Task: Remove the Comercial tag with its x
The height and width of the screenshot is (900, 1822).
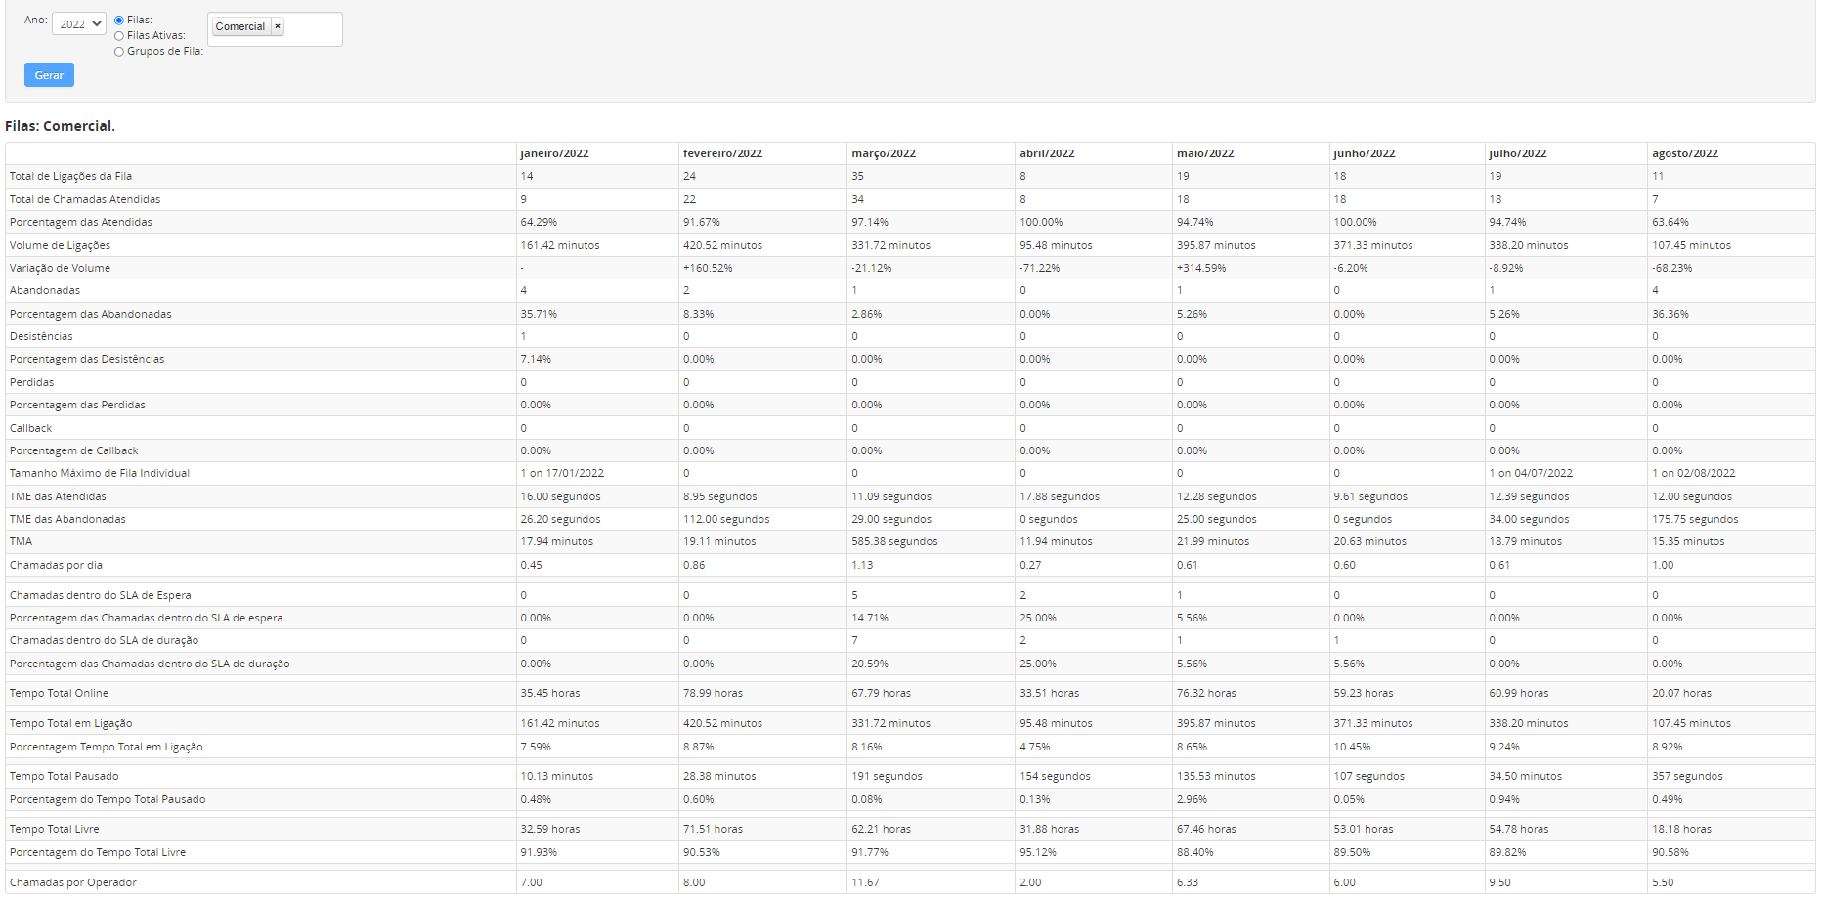Action: coord(278,27)
